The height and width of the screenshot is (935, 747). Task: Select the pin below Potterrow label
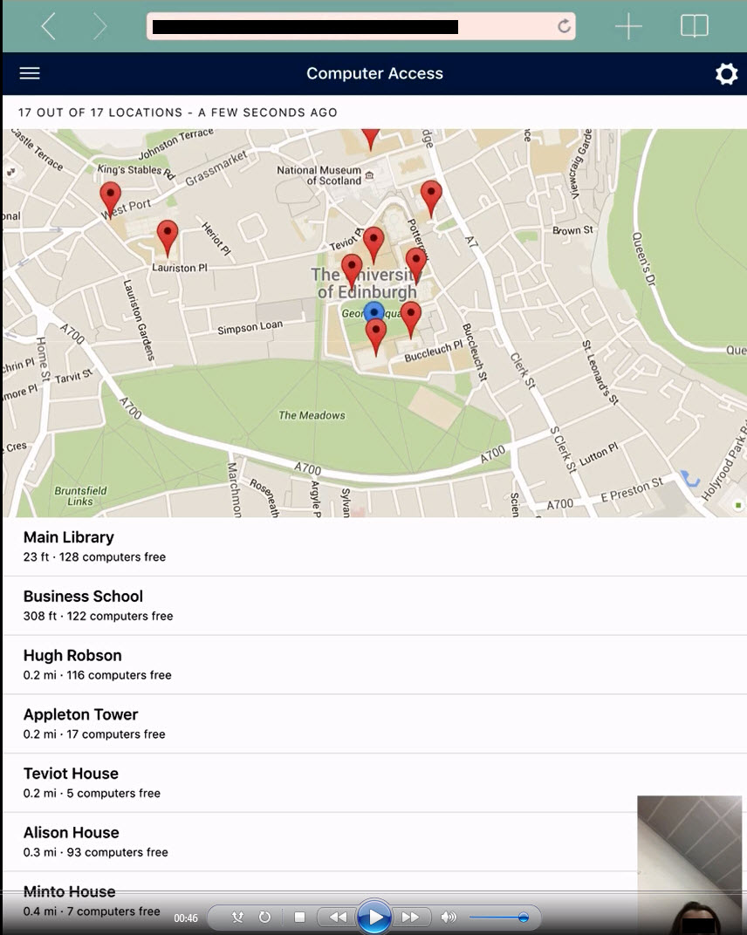[x=416, y=265]
